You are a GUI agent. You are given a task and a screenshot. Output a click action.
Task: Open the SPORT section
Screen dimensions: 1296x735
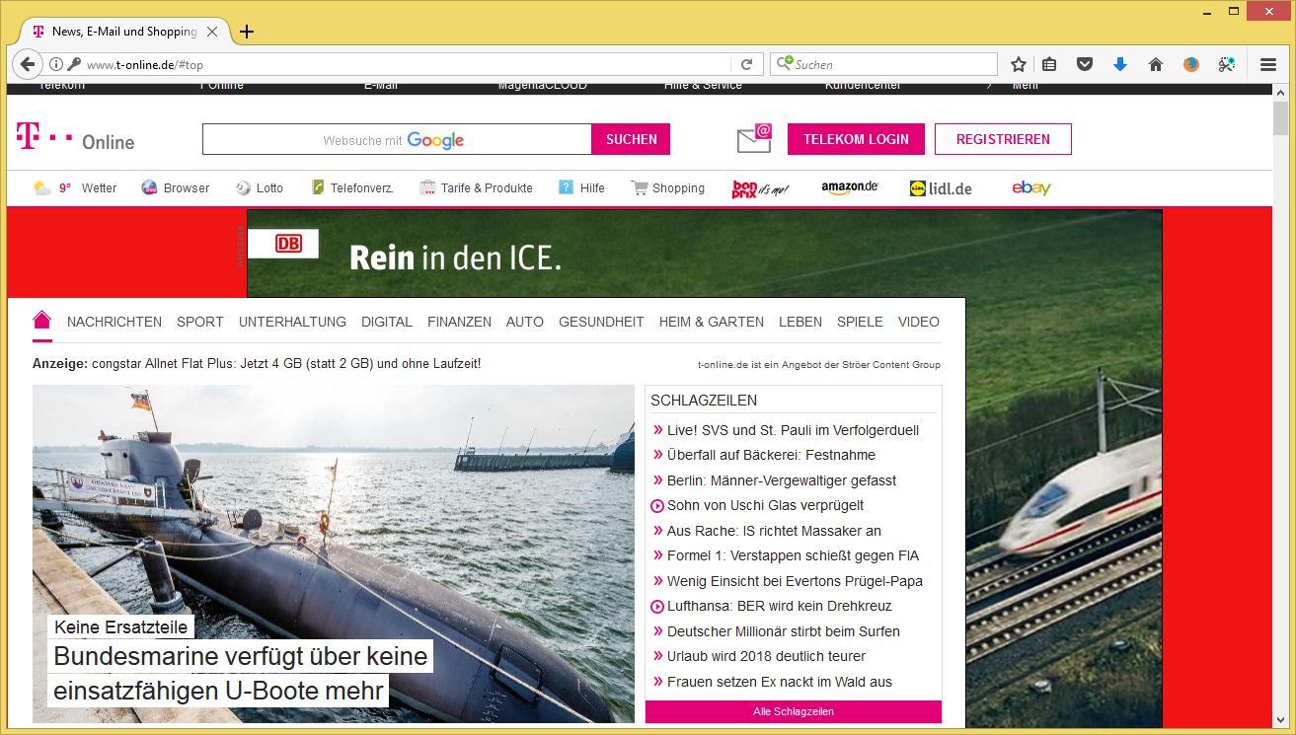pos(200,322)
